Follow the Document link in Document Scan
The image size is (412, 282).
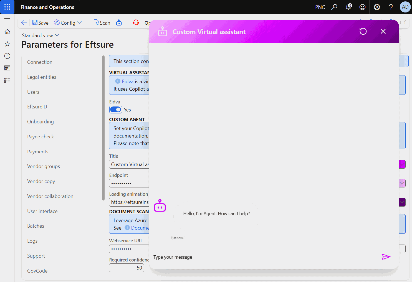click(140, 228)
